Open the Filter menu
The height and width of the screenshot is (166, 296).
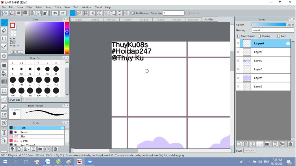[x=29, y=7]
